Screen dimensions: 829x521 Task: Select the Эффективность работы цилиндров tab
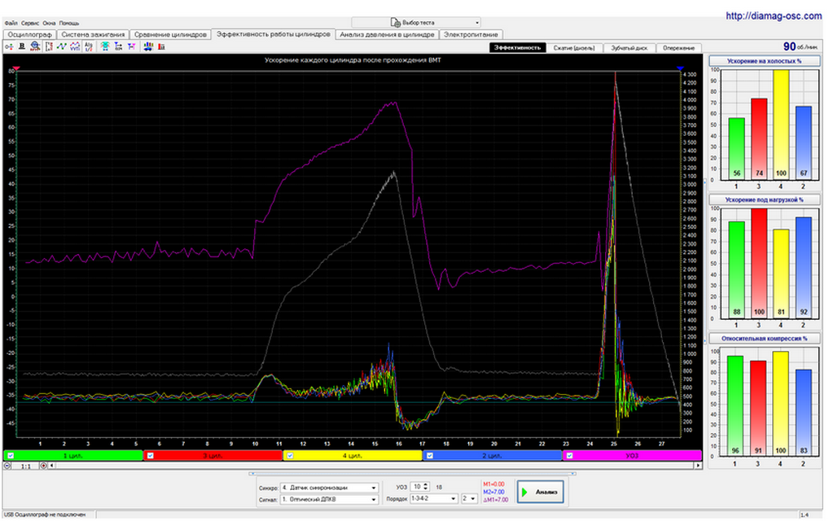(x=274, y=34)
